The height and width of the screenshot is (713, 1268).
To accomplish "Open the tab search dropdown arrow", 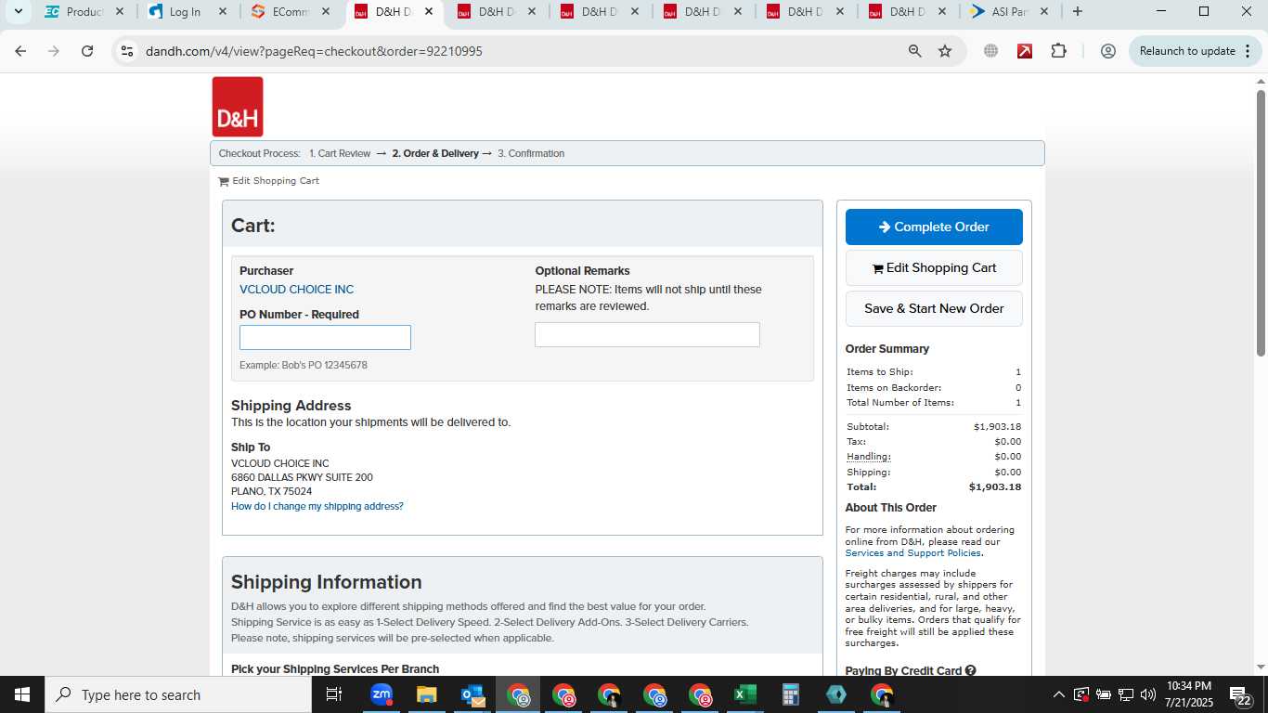I will [x=18, y=12].
